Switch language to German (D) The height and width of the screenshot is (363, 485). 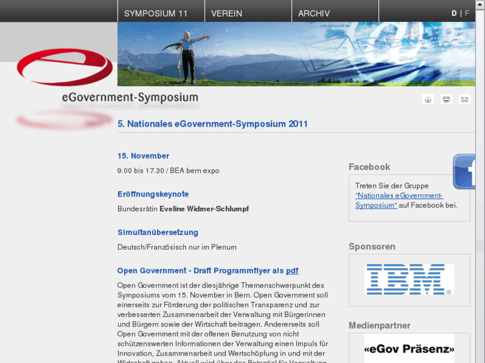[x=454, y=13]
